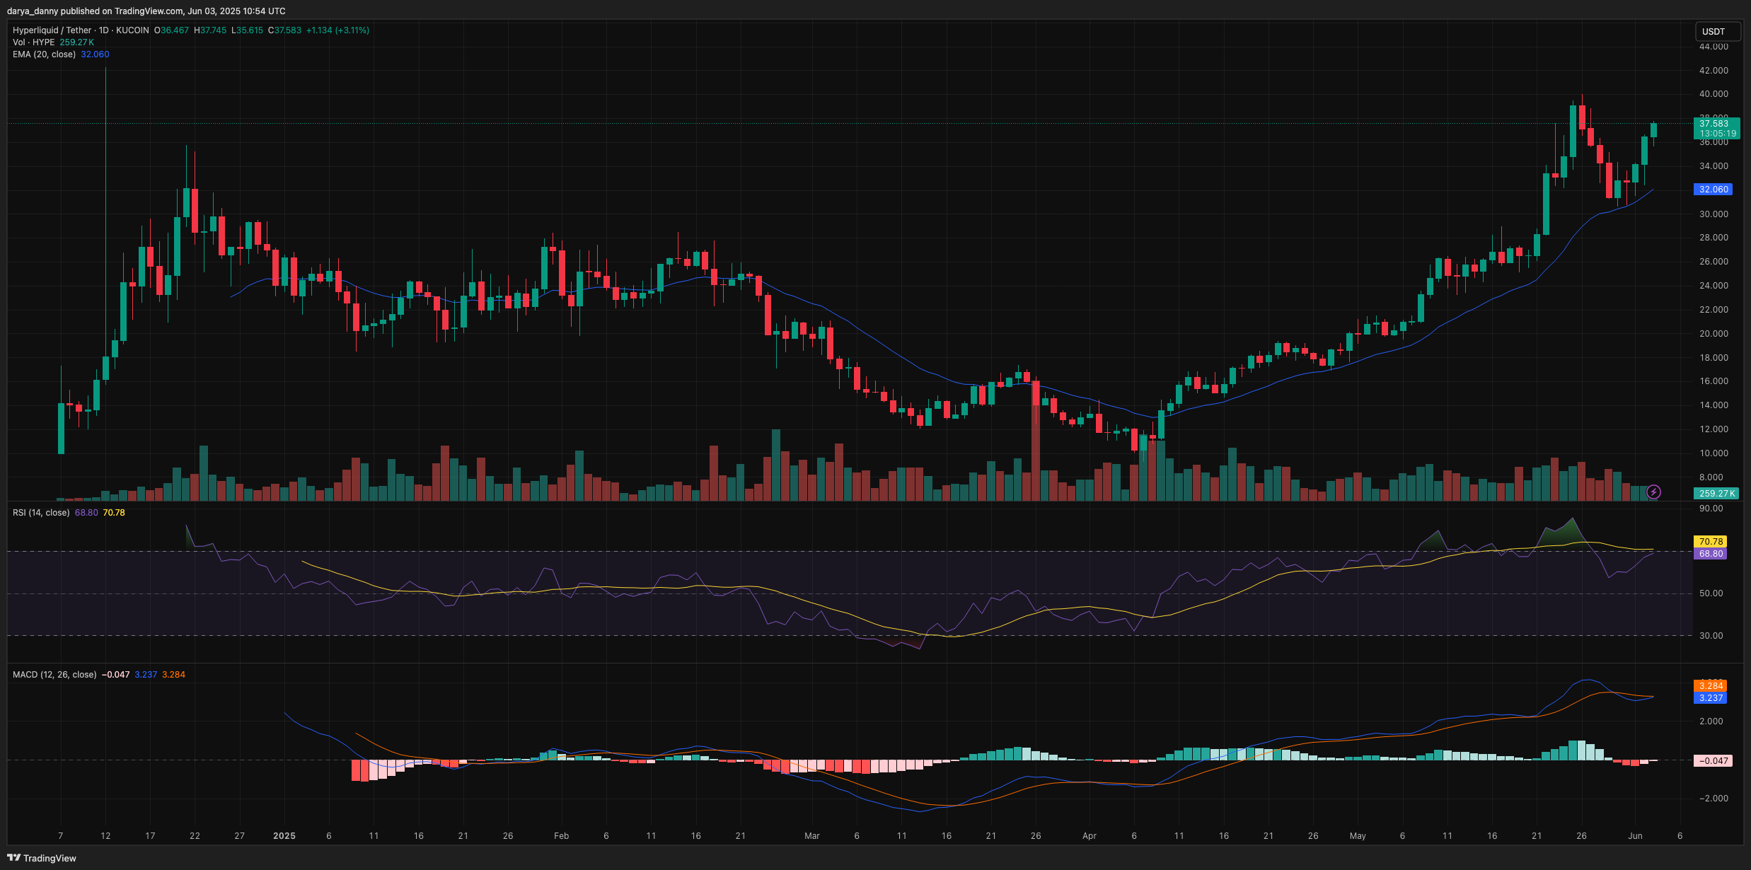1751x870 pixels.
Task: Click the orange 3.284 MACD signal flag
Action: tap(1711, 685)
